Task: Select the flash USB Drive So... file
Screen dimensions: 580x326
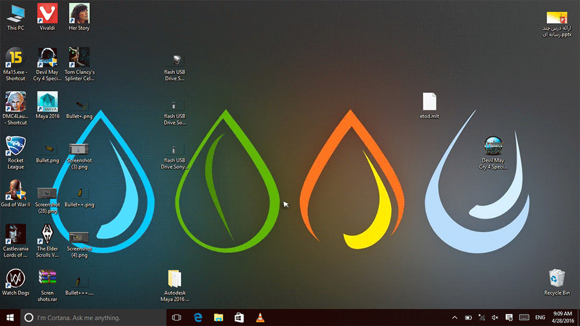Action: click(175, 112)
